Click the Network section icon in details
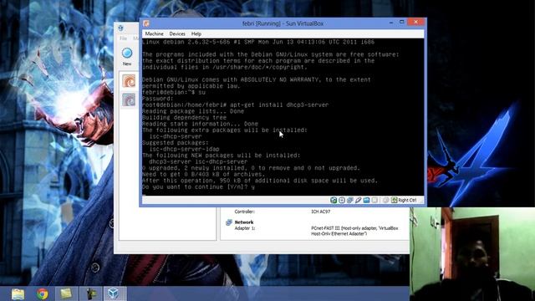Viewport: 535px width, 301px height. coord(228,222)
